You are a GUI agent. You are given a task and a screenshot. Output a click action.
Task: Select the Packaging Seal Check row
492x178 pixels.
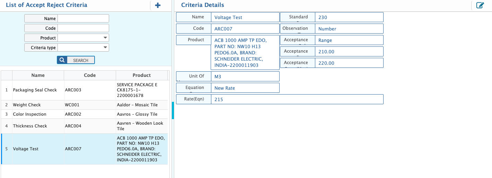35,90
